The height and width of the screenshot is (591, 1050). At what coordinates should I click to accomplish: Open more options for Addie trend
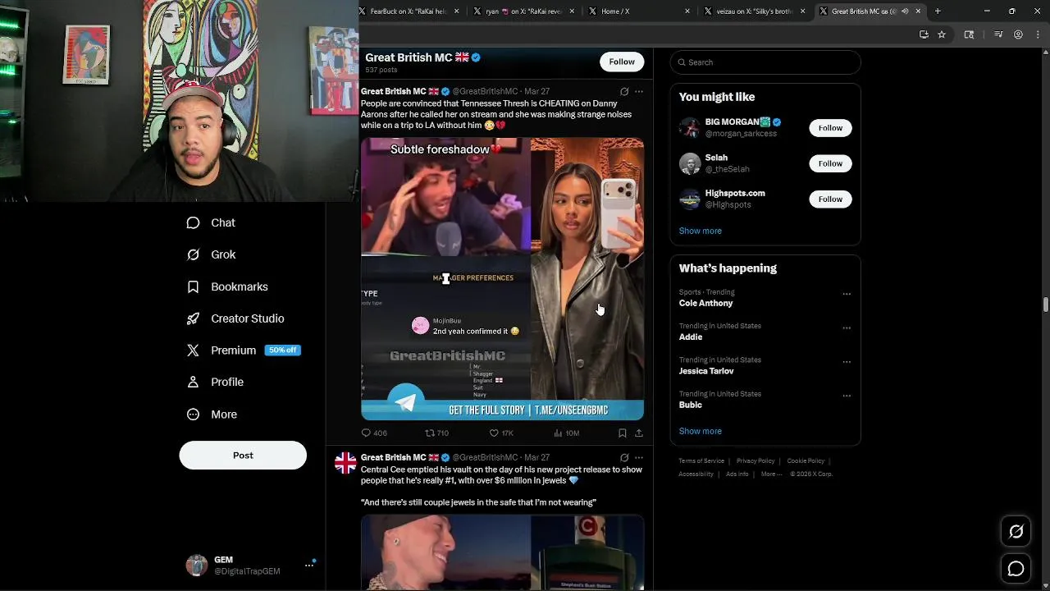pyautogui.click(x=847, y=328)
